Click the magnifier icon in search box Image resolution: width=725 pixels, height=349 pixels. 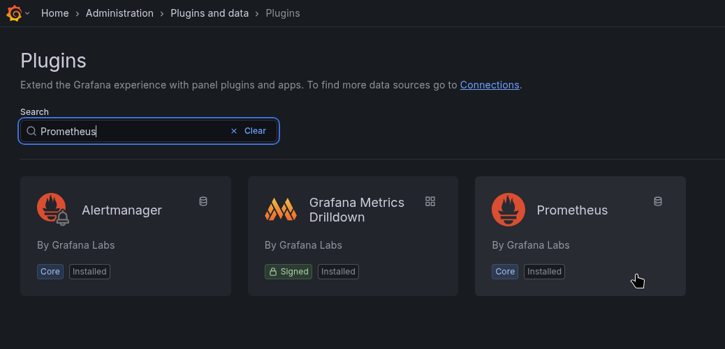coord(31,131)
